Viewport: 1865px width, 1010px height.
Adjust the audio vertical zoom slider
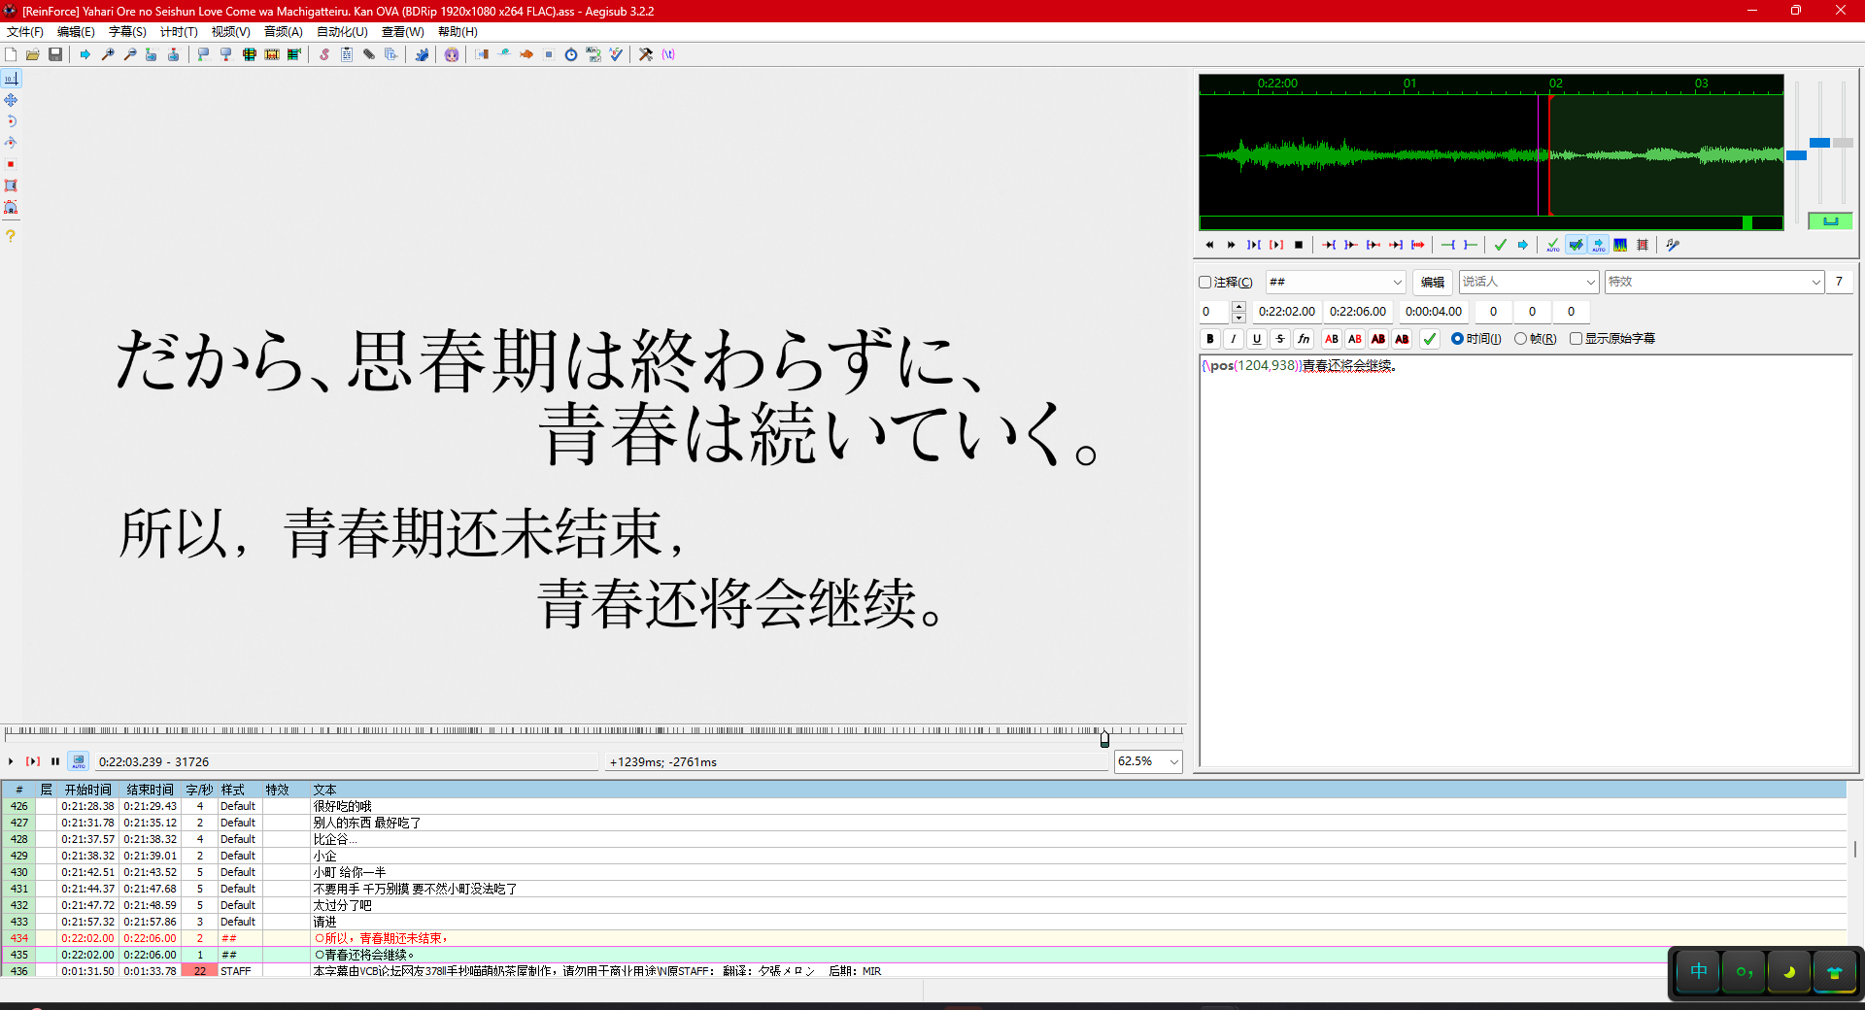(x=1819, y=143)
